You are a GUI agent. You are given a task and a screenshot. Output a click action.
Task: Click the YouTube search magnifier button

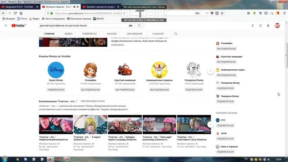[139, 26]
